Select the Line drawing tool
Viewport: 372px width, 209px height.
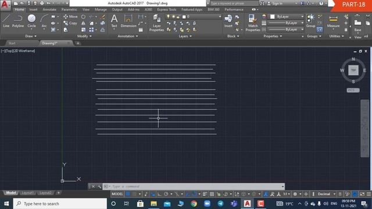click(x=6, y=21)
